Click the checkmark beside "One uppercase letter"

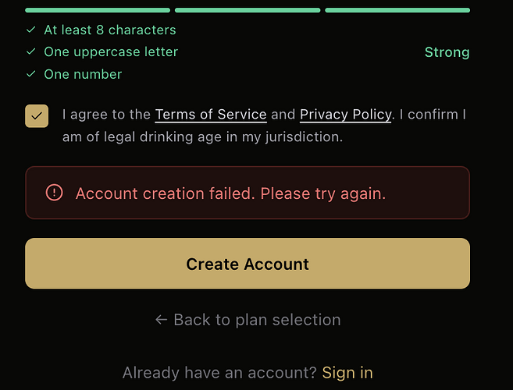(x=31, y=51)
